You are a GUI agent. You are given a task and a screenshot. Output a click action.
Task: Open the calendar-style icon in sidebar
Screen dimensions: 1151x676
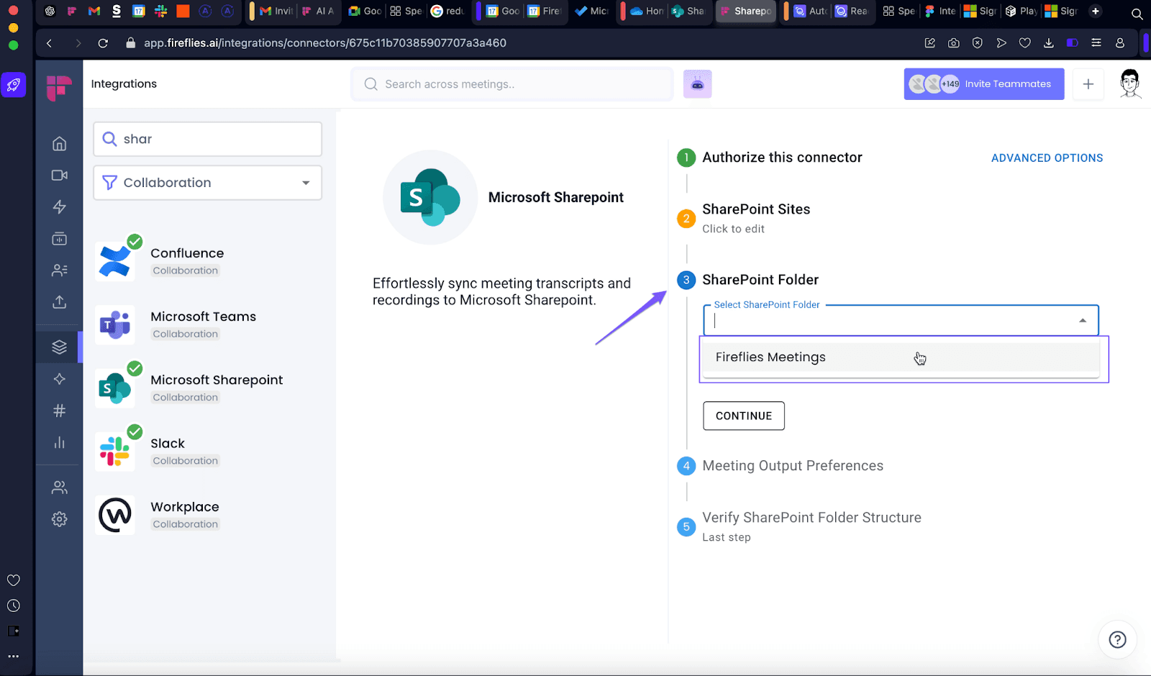tap(60, 239)
